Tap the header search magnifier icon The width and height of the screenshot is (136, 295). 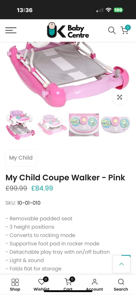(112, 30)
